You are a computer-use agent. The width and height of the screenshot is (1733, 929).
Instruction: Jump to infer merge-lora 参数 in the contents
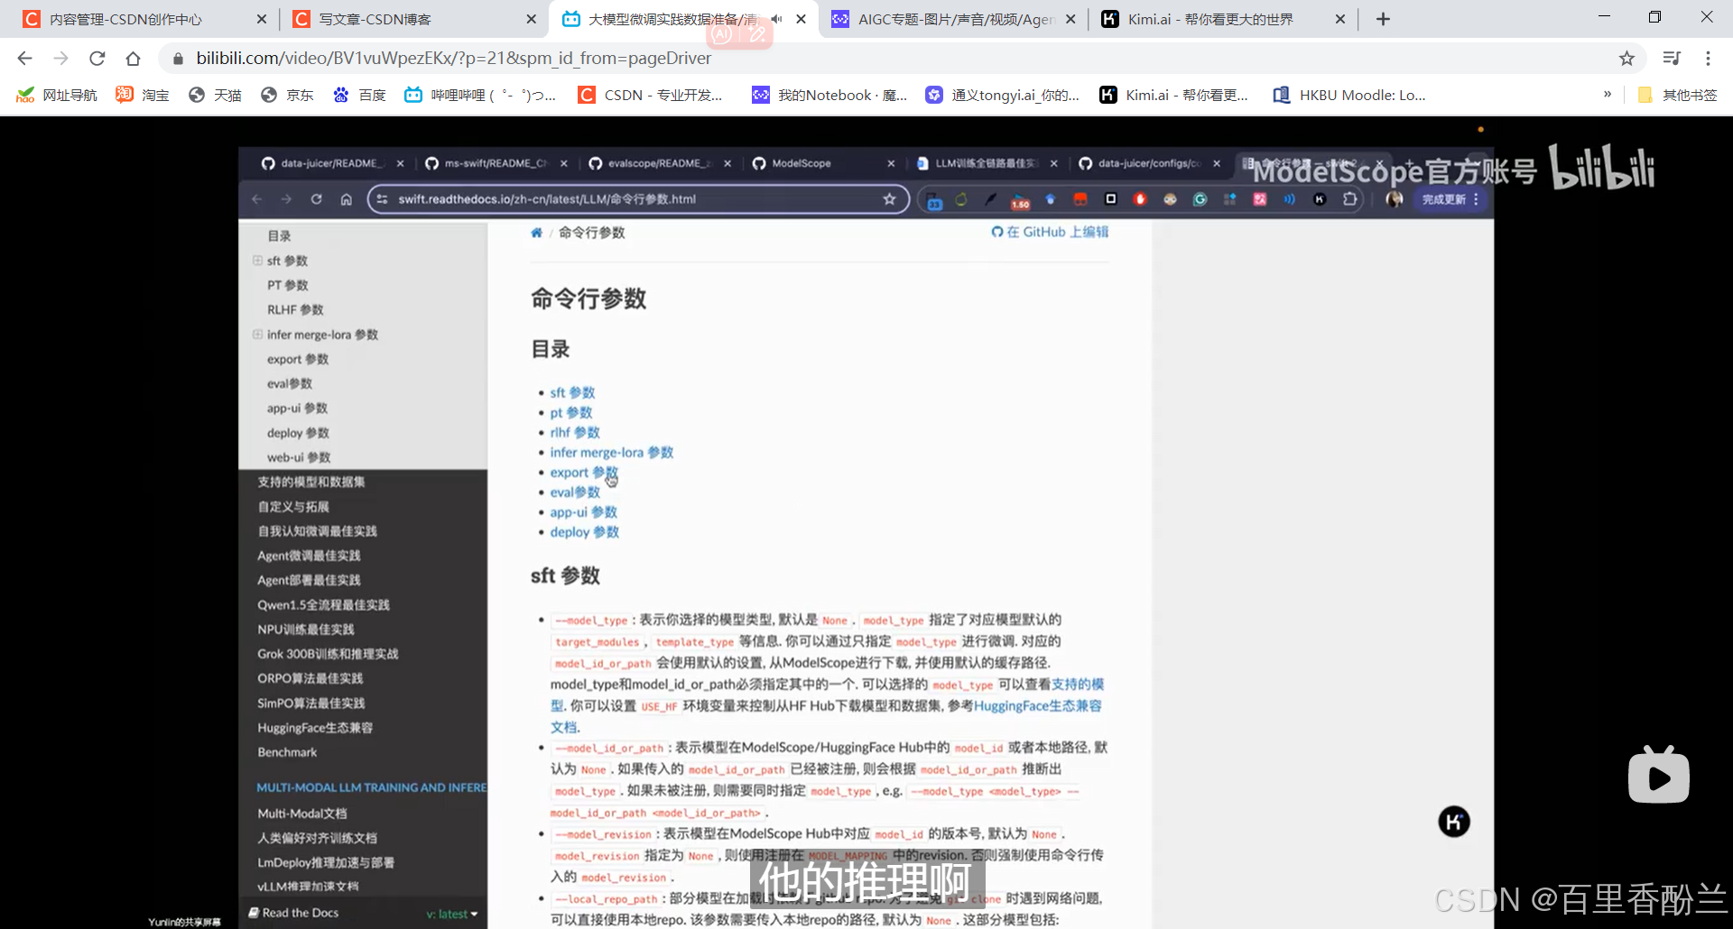click(x=612, y=452)
